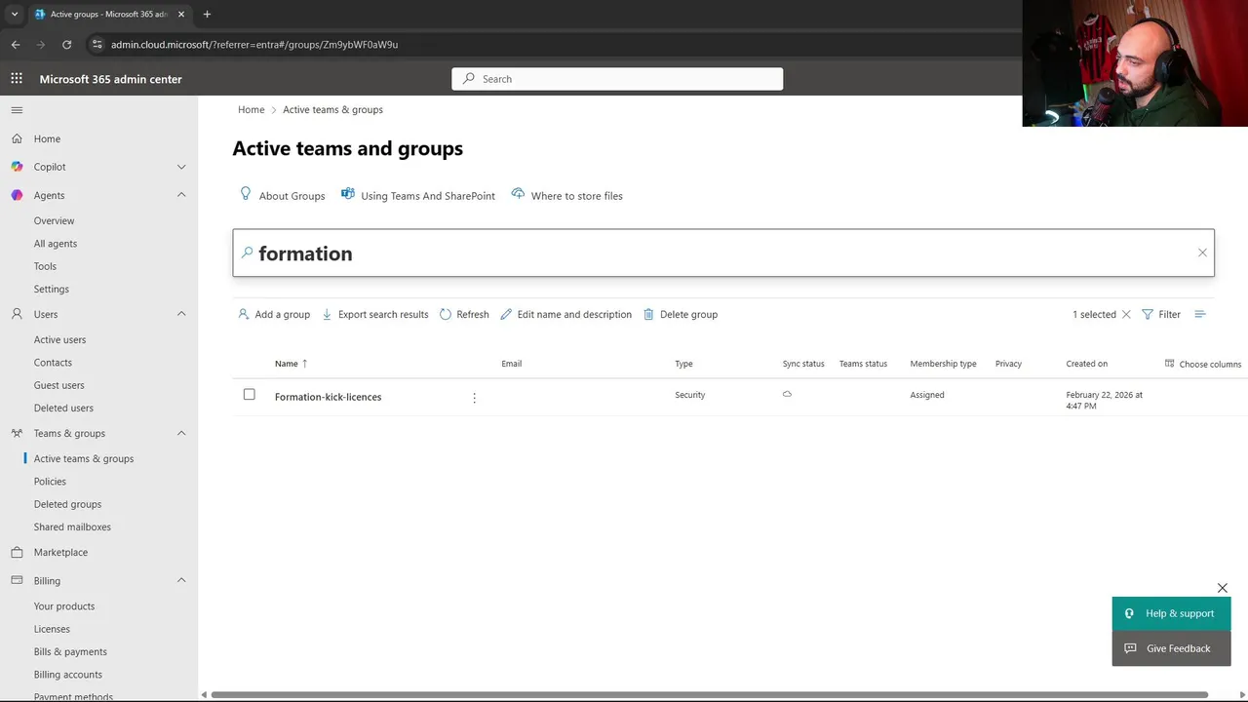Click the horizontal scrollbar at the bottom
Screen dimensions: 1248x702
[709, 694]
